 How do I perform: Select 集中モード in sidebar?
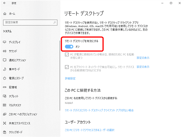(x=14, y=69)
